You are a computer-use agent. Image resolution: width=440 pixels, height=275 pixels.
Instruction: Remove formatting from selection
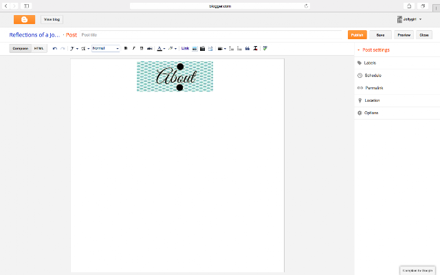[255, 49]
